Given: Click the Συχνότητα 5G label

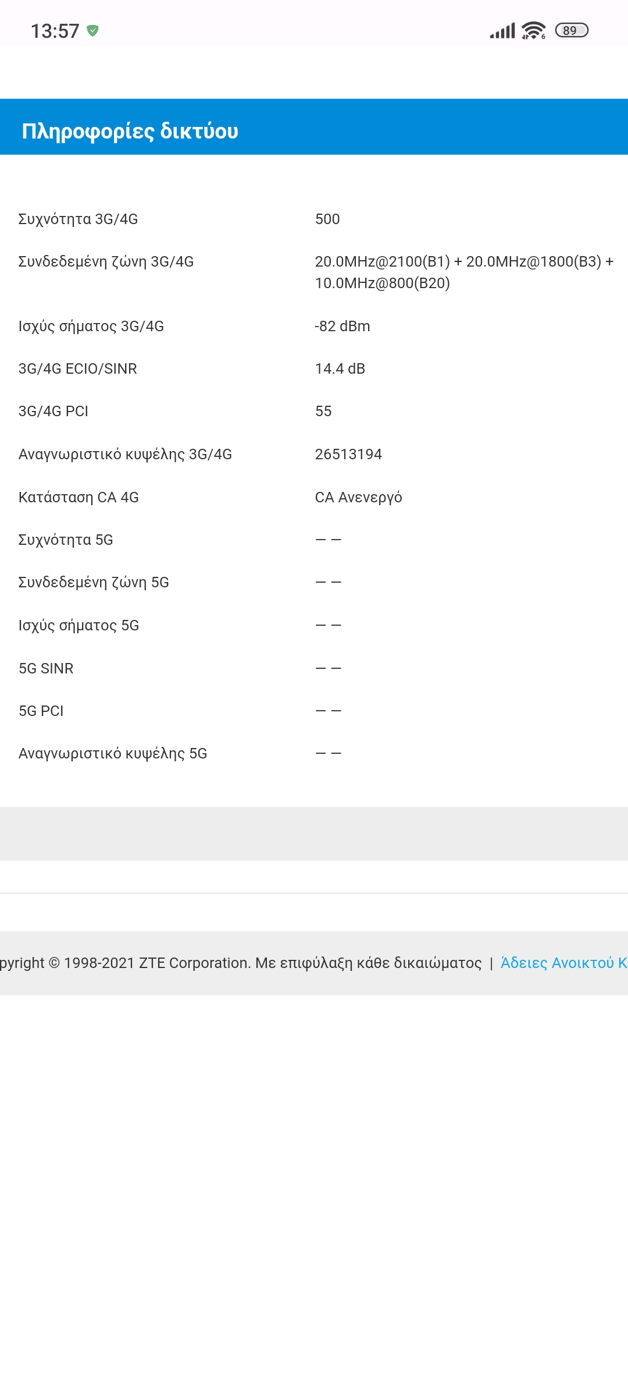Looking at the screenshot, I should coord(66,540).
